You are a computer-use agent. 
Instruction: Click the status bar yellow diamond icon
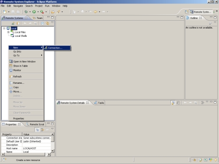click(x=215, y=160)
